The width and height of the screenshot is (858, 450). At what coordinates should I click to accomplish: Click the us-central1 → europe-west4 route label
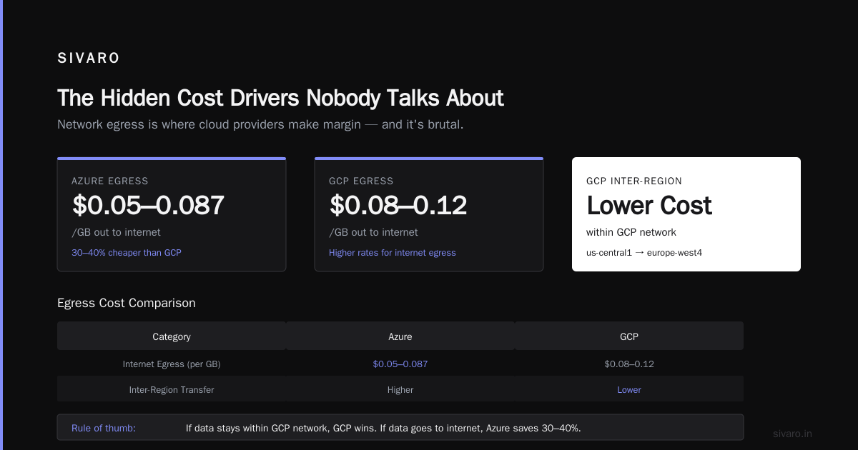coord(644,253)
